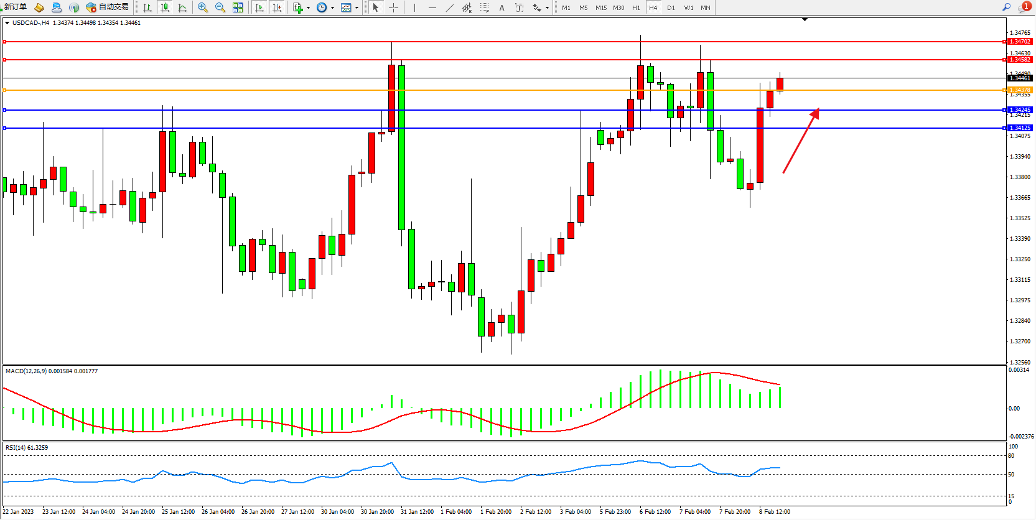Screen dimensions: 1036x520
Task: Click the Zoom Out magnifier icon
Action: [220, 7]
